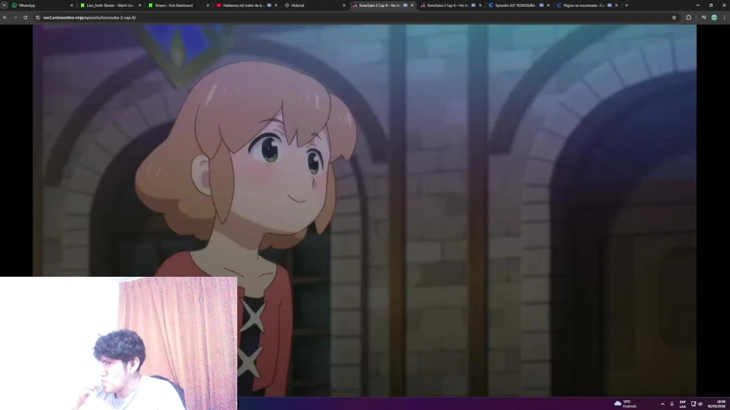Click the microphone tray icon

[x=672, y=404]
